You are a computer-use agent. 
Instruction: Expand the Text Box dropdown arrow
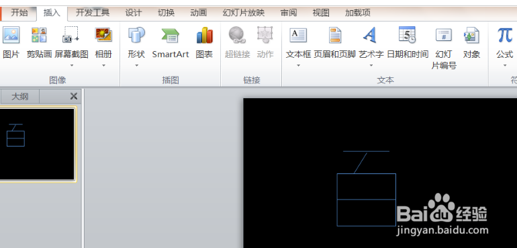(x=298, y=65)
